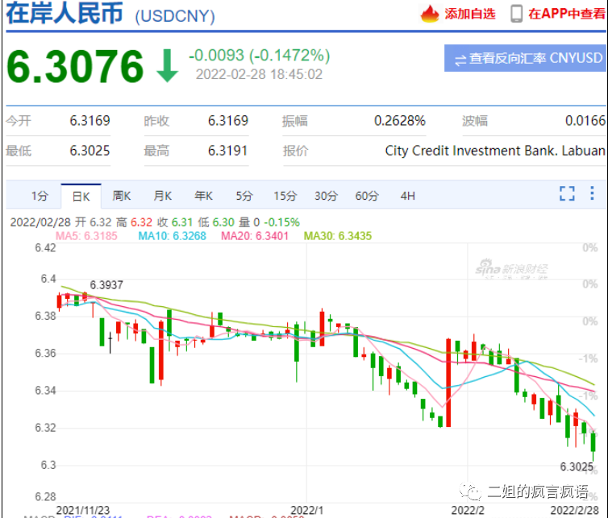Click the current price 6.3076

point(75,67)
